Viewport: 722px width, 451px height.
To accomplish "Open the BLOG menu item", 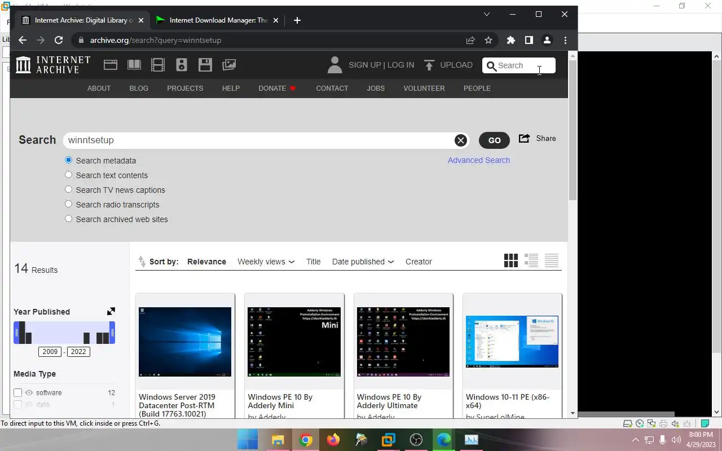I will click(x=139, y=88).
